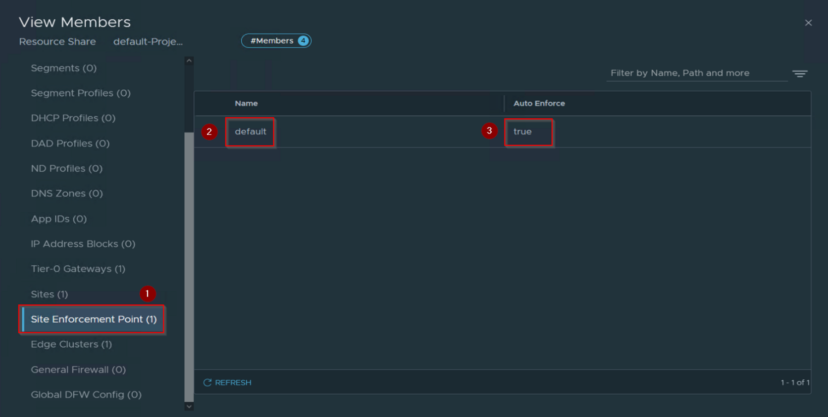The height and width of the screenshot is (417, 828).
Task: Open the filter options icon
Action: click(x=800, y=74)
